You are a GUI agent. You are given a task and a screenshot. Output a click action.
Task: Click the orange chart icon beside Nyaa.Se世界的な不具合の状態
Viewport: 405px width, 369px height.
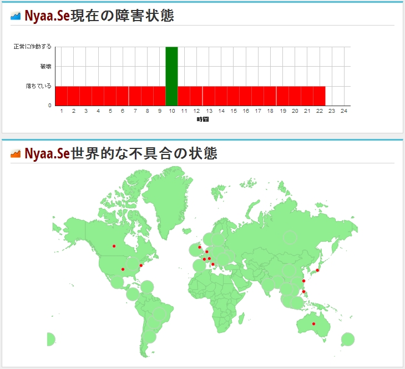15,154
